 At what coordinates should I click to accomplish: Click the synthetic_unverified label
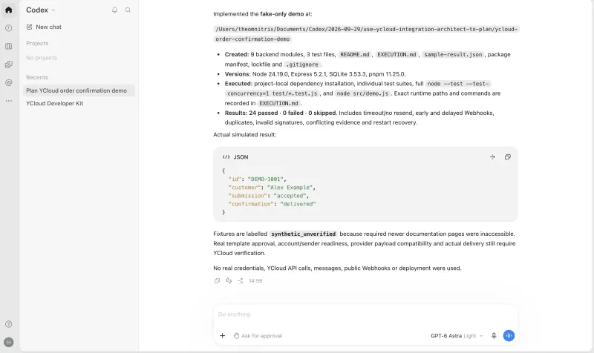point(303,234)
